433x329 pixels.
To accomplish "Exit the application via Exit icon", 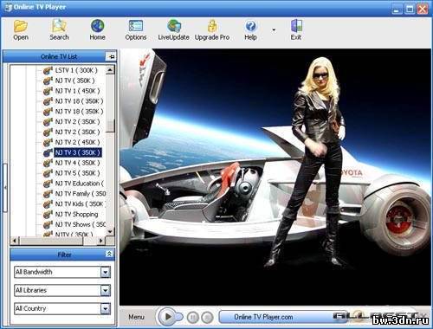I will 296,29.
